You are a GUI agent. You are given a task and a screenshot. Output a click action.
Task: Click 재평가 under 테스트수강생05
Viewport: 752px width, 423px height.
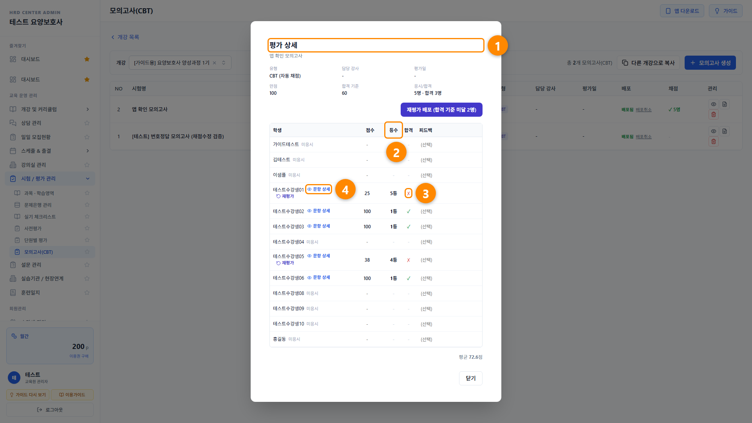(285, 263)
